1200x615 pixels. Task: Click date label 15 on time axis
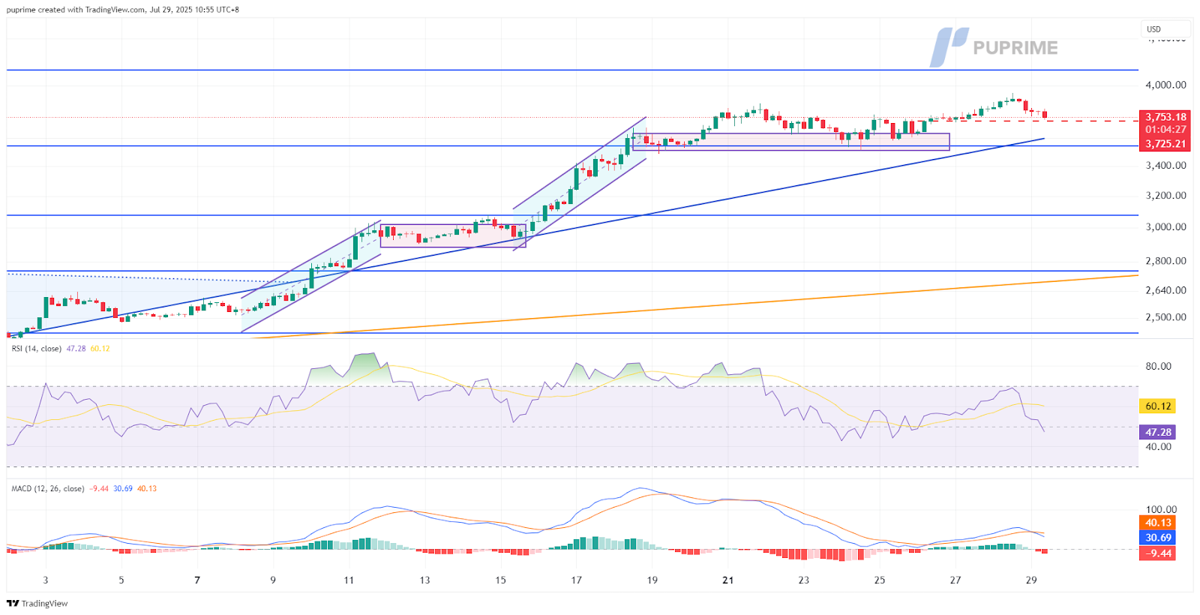(x=500, y=580)
